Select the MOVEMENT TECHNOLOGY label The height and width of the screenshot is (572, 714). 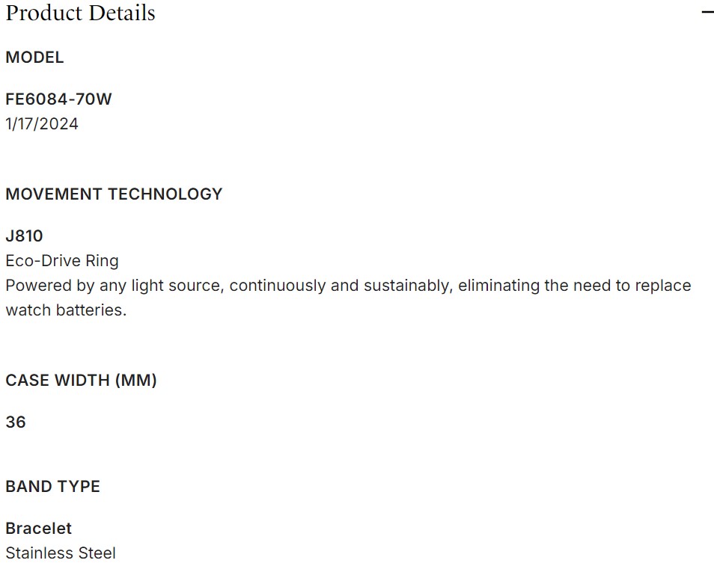pyautogui.click(x=114, y=194)
